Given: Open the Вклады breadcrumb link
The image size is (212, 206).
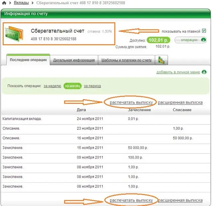Looking at the screenshot, I should 21,3.
